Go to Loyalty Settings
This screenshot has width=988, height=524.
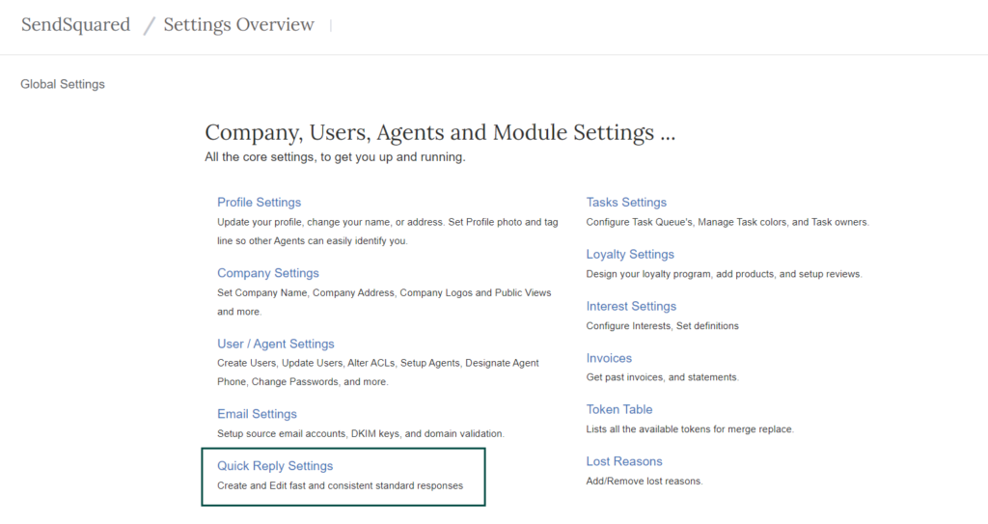pyautogui.click(x=630, y=255)
